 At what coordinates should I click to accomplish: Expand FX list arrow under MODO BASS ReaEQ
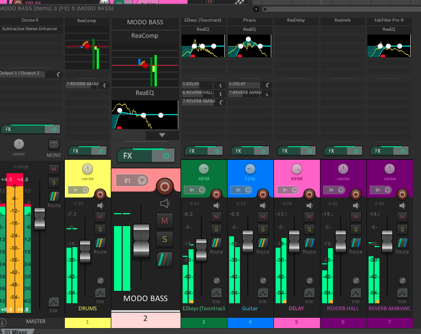(162, 135)
